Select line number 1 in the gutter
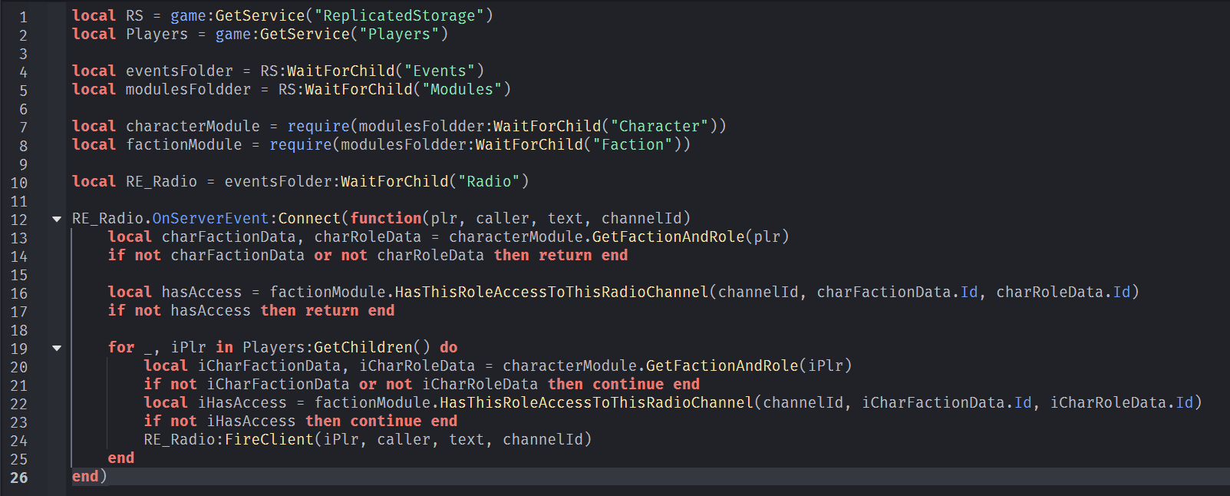Viewport: 1230px width, 496px height. click(x=23, y=17)
